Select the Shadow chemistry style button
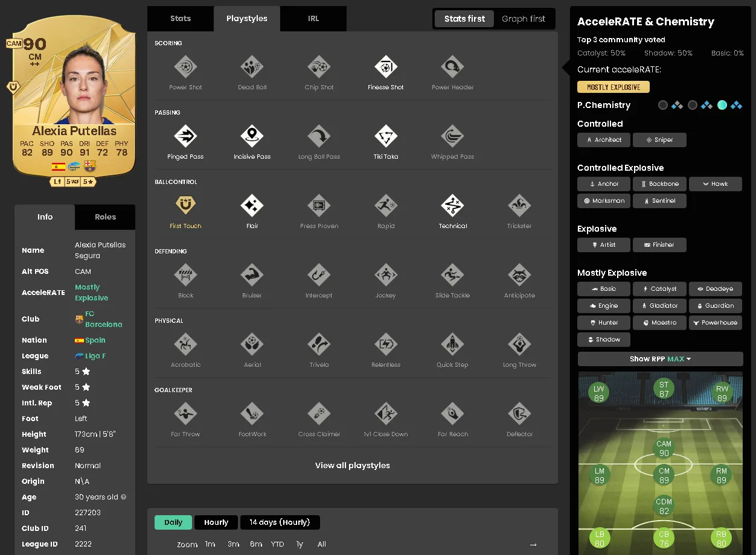Viewport: 756px width, 555px height. 604,340
